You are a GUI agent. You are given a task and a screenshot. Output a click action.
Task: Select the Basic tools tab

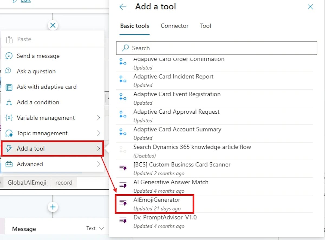[x=135, y=26]
